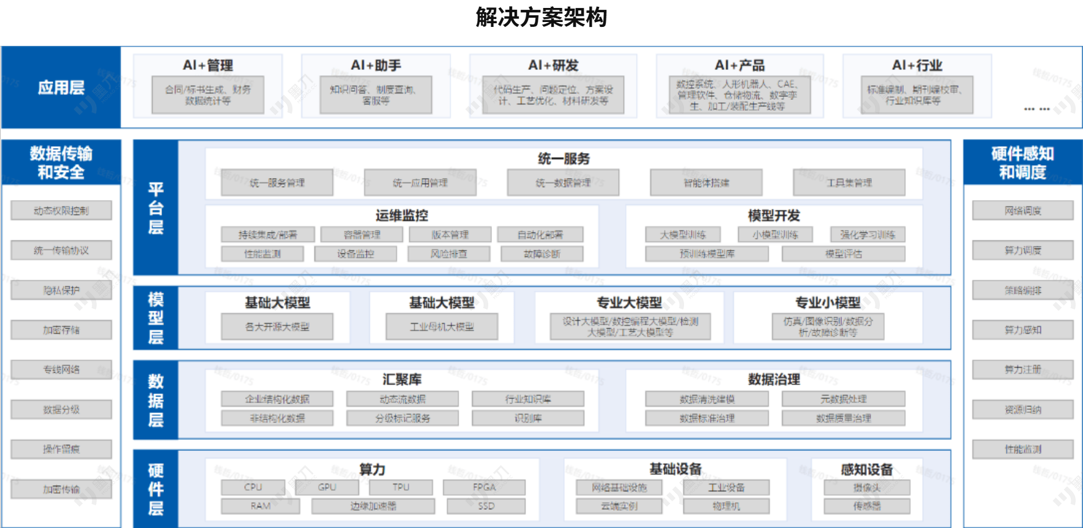Click the 预训练模型库 box
Image resolution: width=1083 pixels, height=528 pixels.
click(707, 253)
